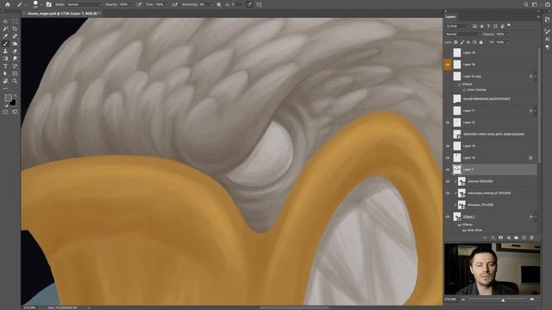
Task: Select the Hand tool
Action: coord(5,81)
